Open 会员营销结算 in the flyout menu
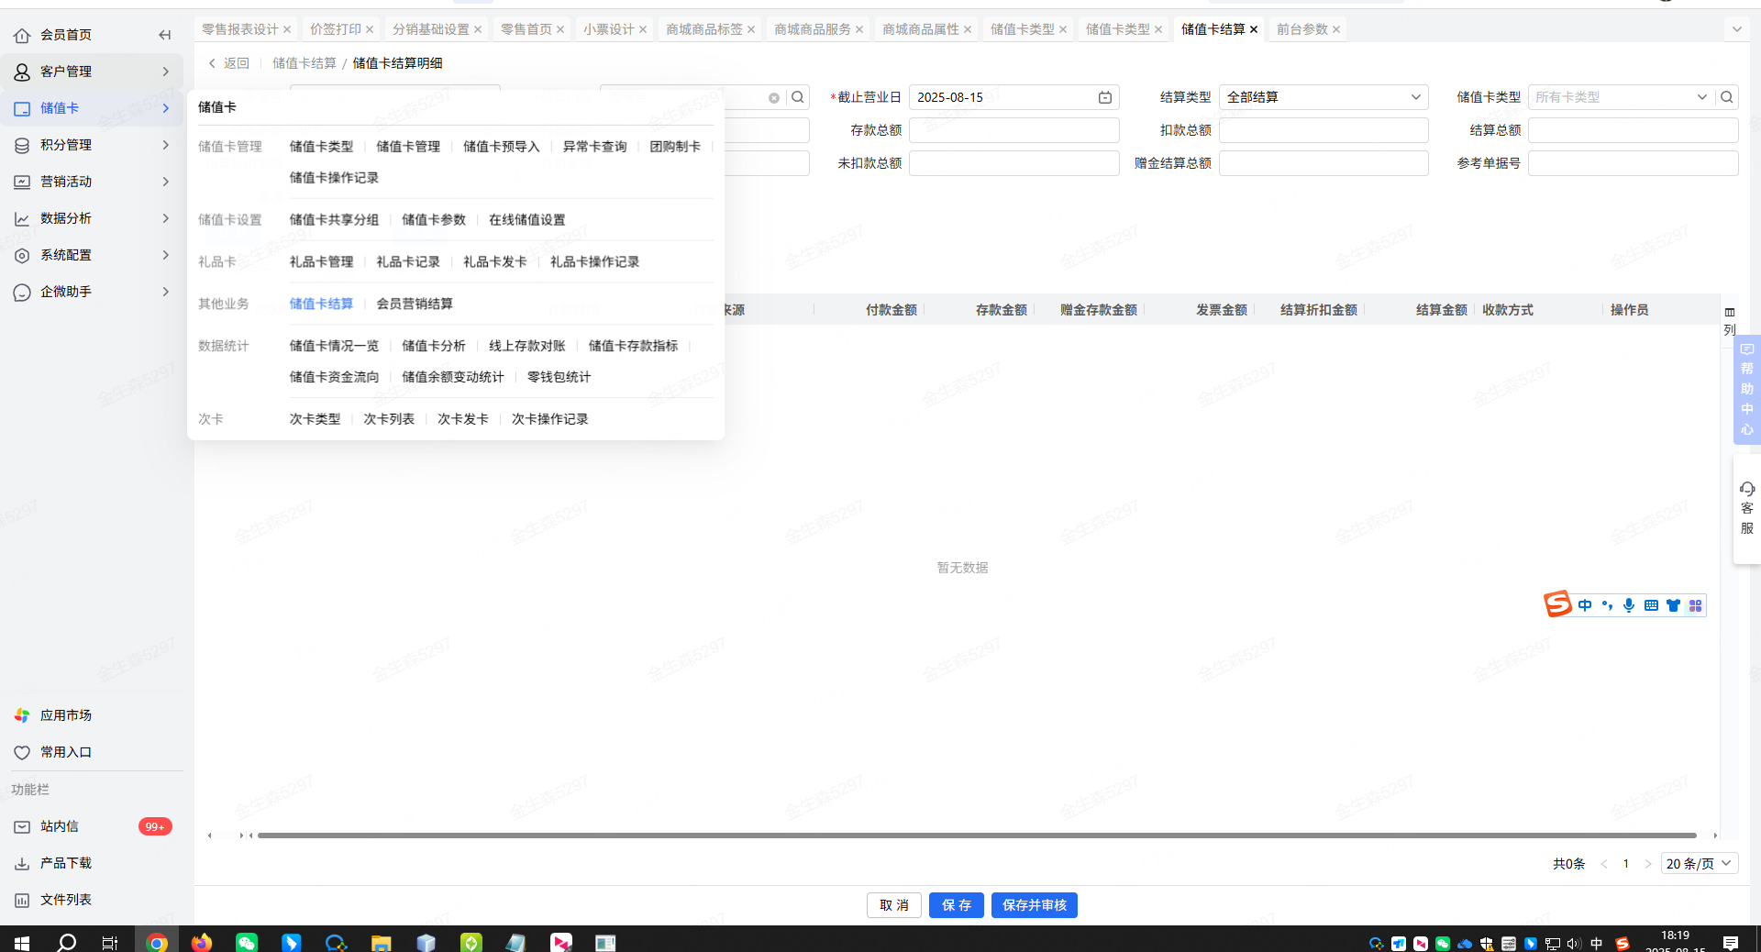Screen dimensions: 1761x952 (415, 304)
